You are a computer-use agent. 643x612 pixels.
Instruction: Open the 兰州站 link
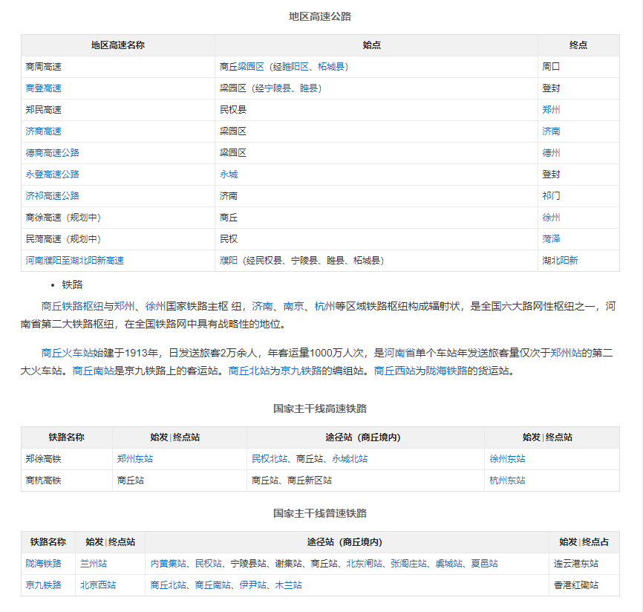(94, 564)
